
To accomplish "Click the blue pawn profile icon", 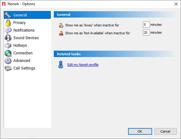I will (61, 64).
